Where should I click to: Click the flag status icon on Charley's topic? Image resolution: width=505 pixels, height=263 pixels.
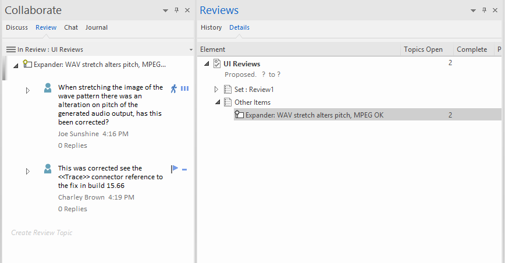pyautogui.click(x=175, y=169)
